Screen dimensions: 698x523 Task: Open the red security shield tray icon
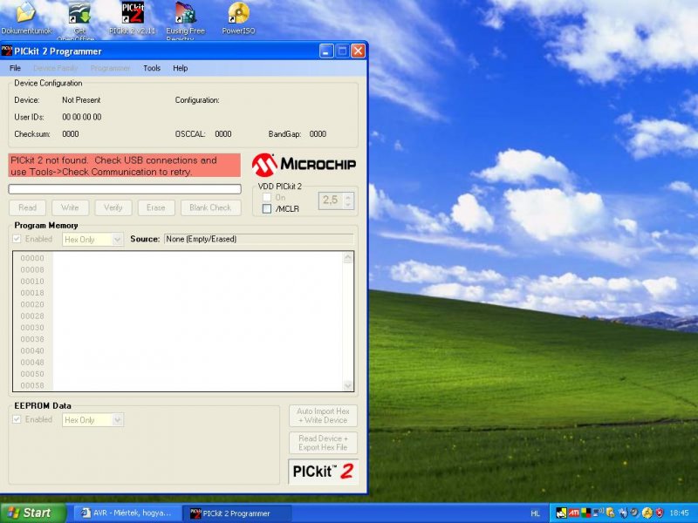click(x=660, y=513)
